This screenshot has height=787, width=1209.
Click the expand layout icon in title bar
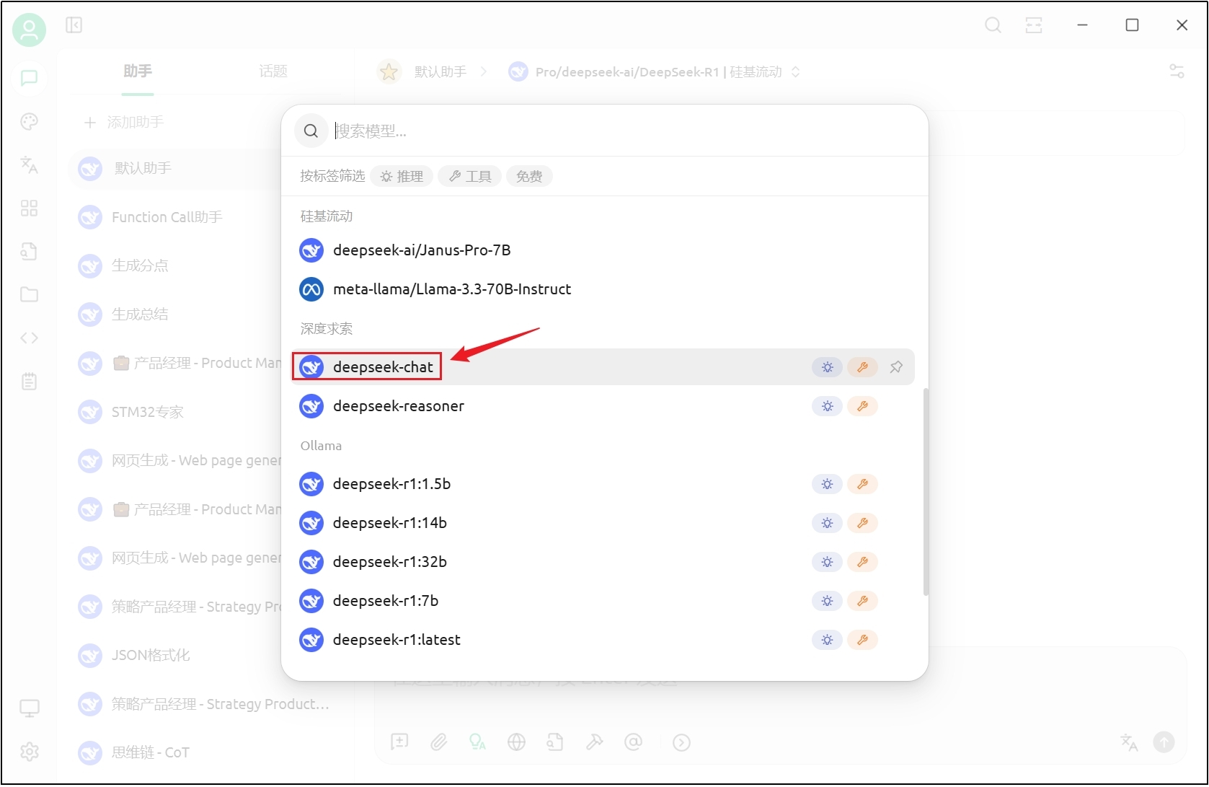pos(1034,25)
